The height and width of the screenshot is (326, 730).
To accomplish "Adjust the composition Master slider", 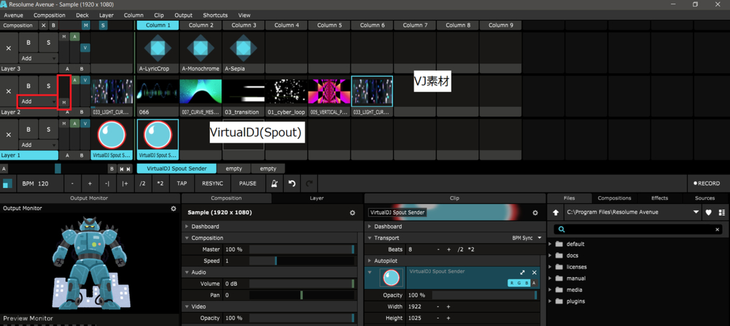I will (x=302, y=250).
